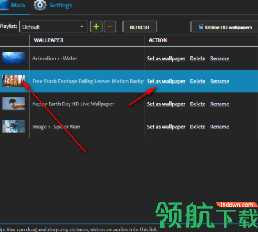The width and height of the screenshot is (258, 232).
Task: Open Online HD wallpapers
Action: 225,27
